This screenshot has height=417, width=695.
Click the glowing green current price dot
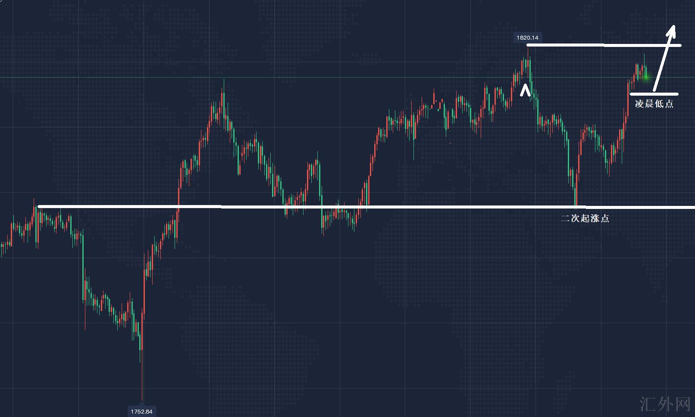click(x=646, y=77)
